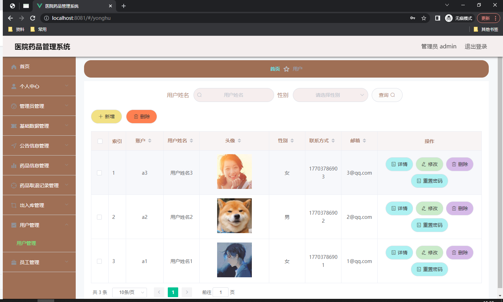Click the 公告信息管理 megaphone icon
Image resolution: width=503 pixels, height=302 pixels.
coord(14,145)
